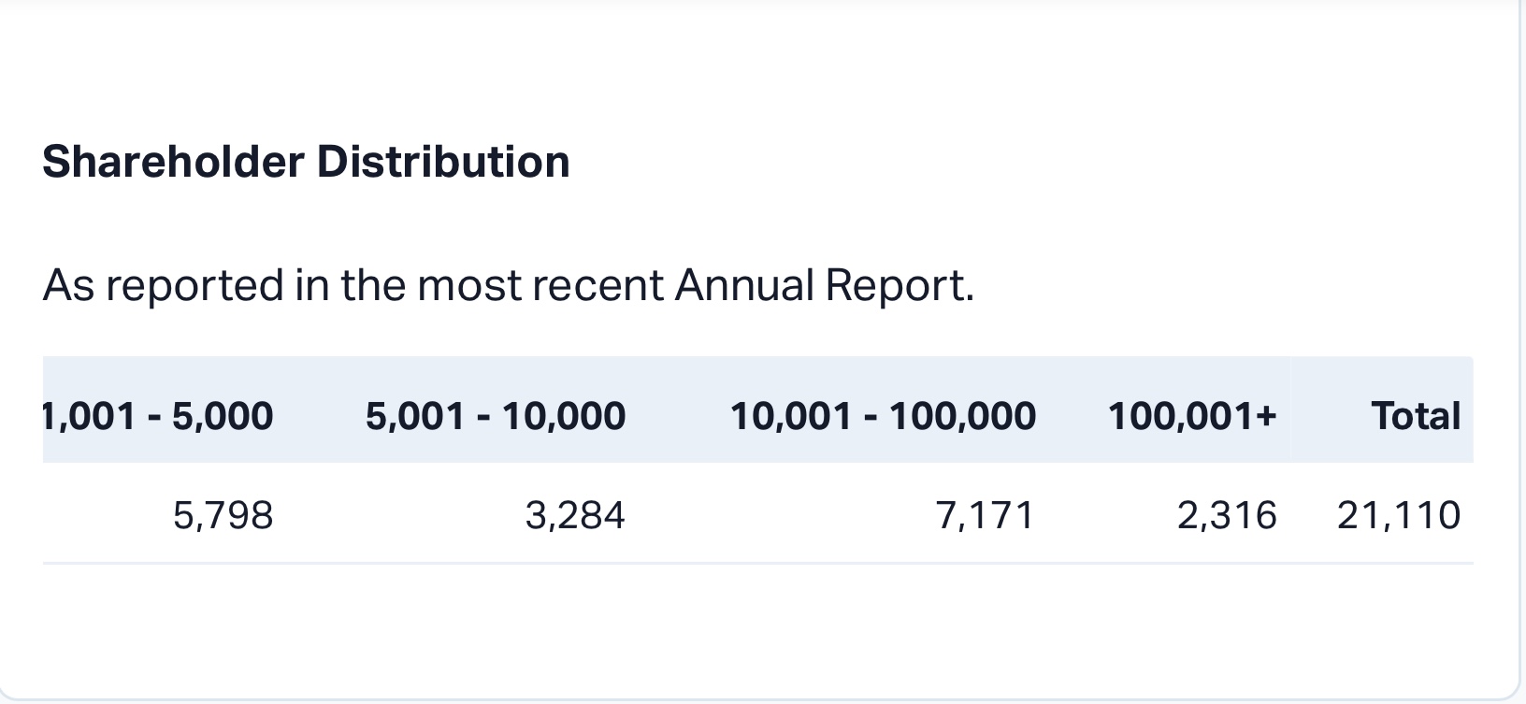Click '100,000' upper bound in the range header
The image size is (1526, 704).
pyautogui.click(x=962, y=416)
